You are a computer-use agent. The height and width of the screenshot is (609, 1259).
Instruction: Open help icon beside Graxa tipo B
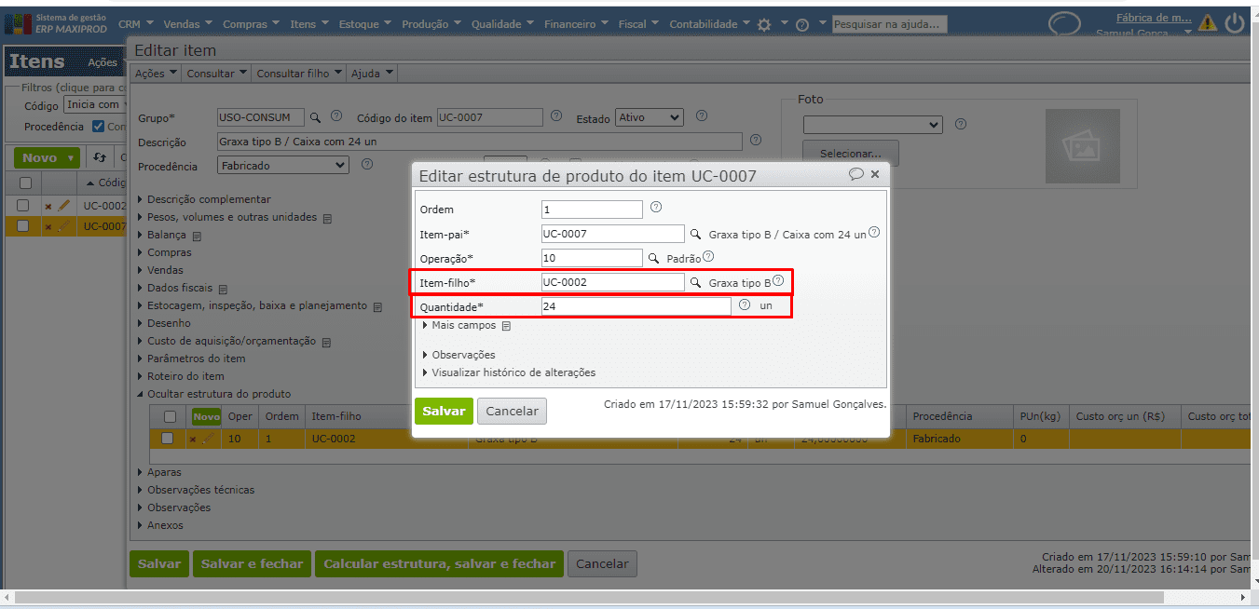click(777, 280)
